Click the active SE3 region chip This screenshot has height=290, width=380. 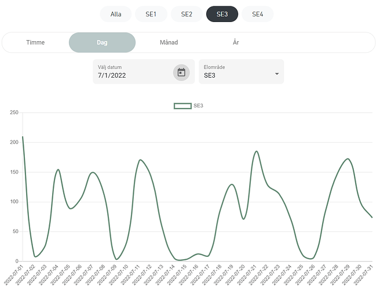[222, 14]
